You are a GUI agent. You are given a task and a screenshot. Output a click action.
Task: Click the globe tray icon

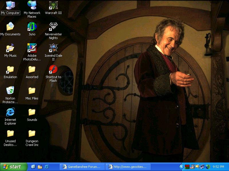coord(208,167)
